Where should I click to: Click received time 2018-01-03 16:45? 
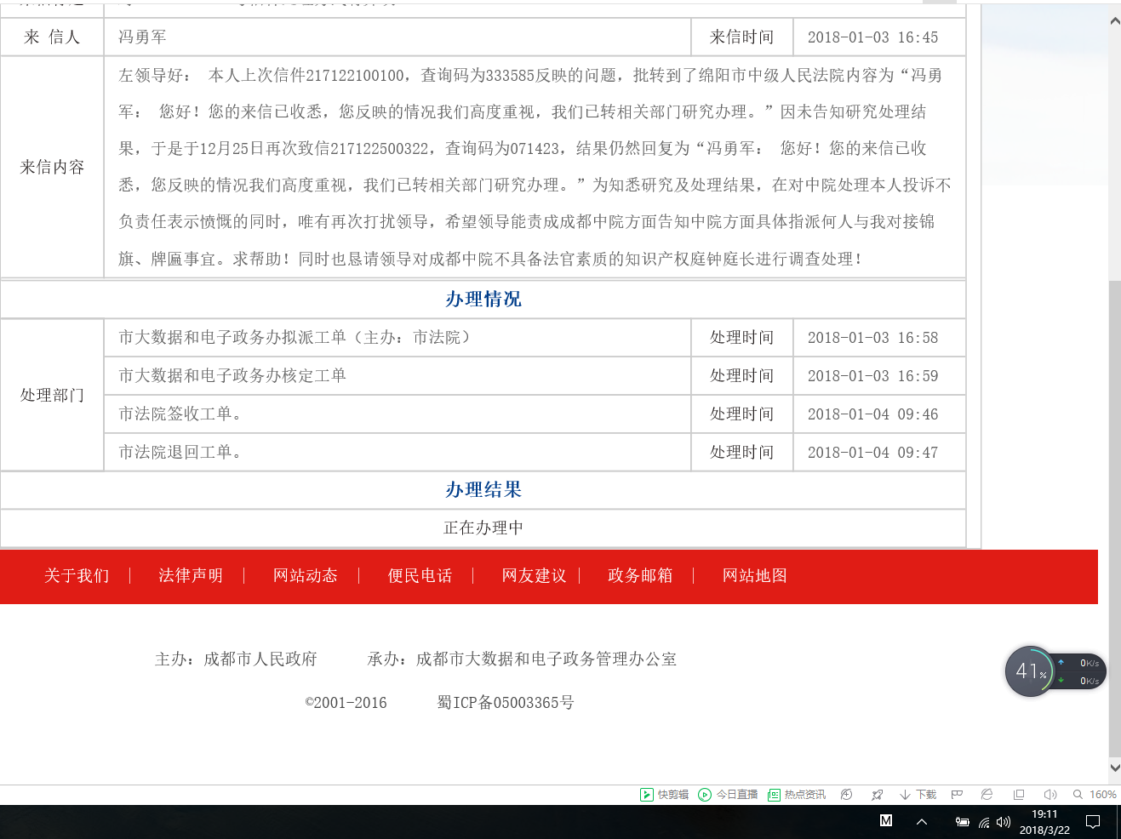872,37
